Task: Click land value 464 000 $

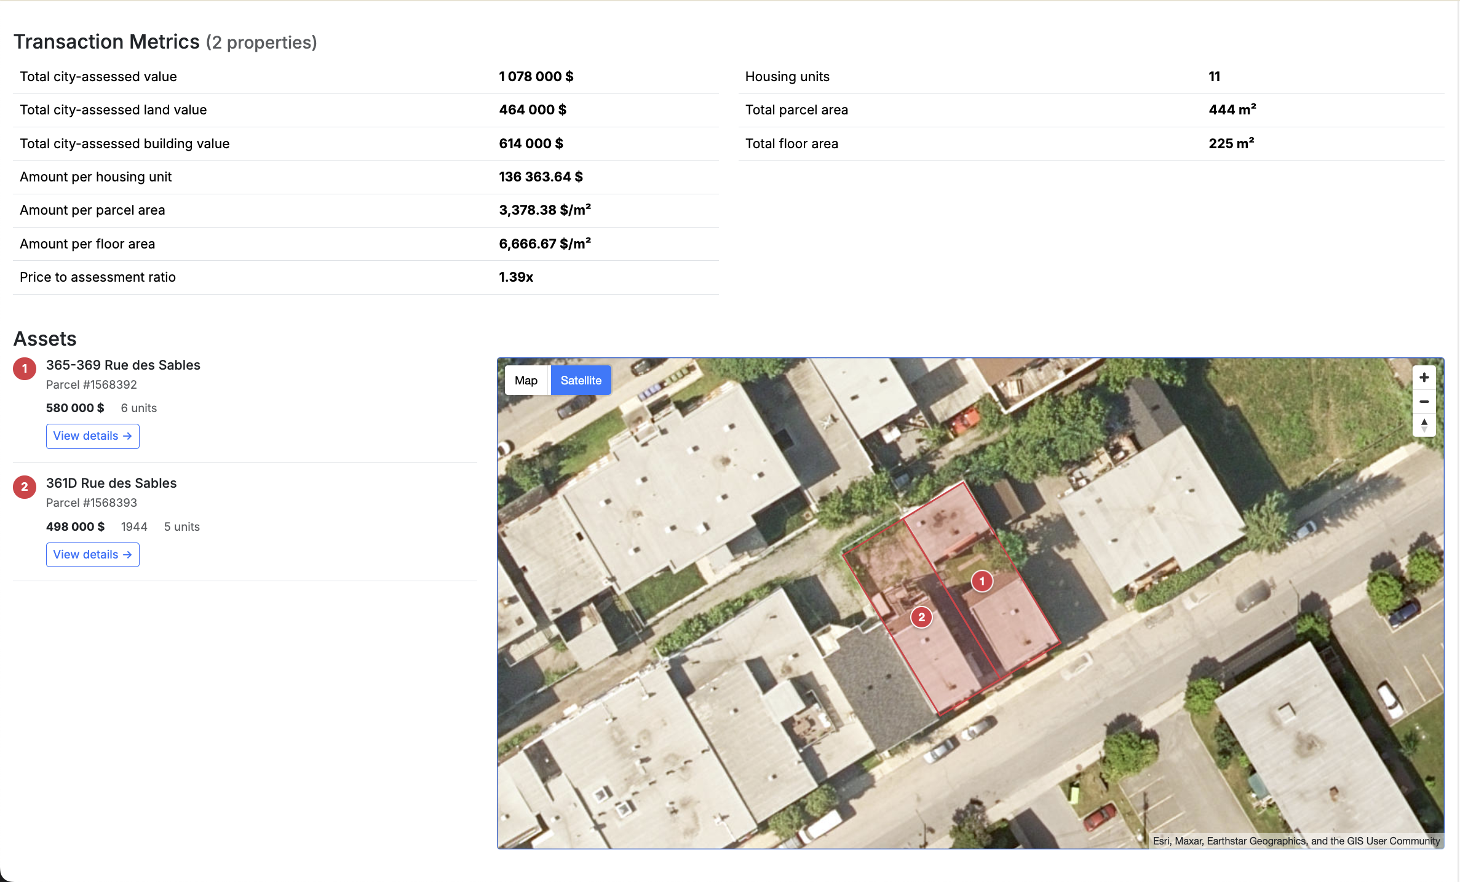Action: [533, 109]
